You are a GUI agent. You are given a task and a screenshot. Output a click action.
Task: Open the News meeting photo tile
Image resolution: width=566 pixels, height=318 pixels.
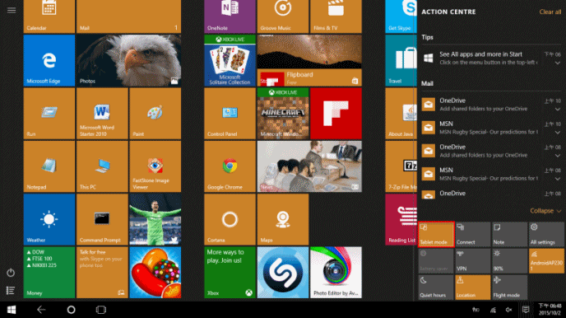point(309,166)
